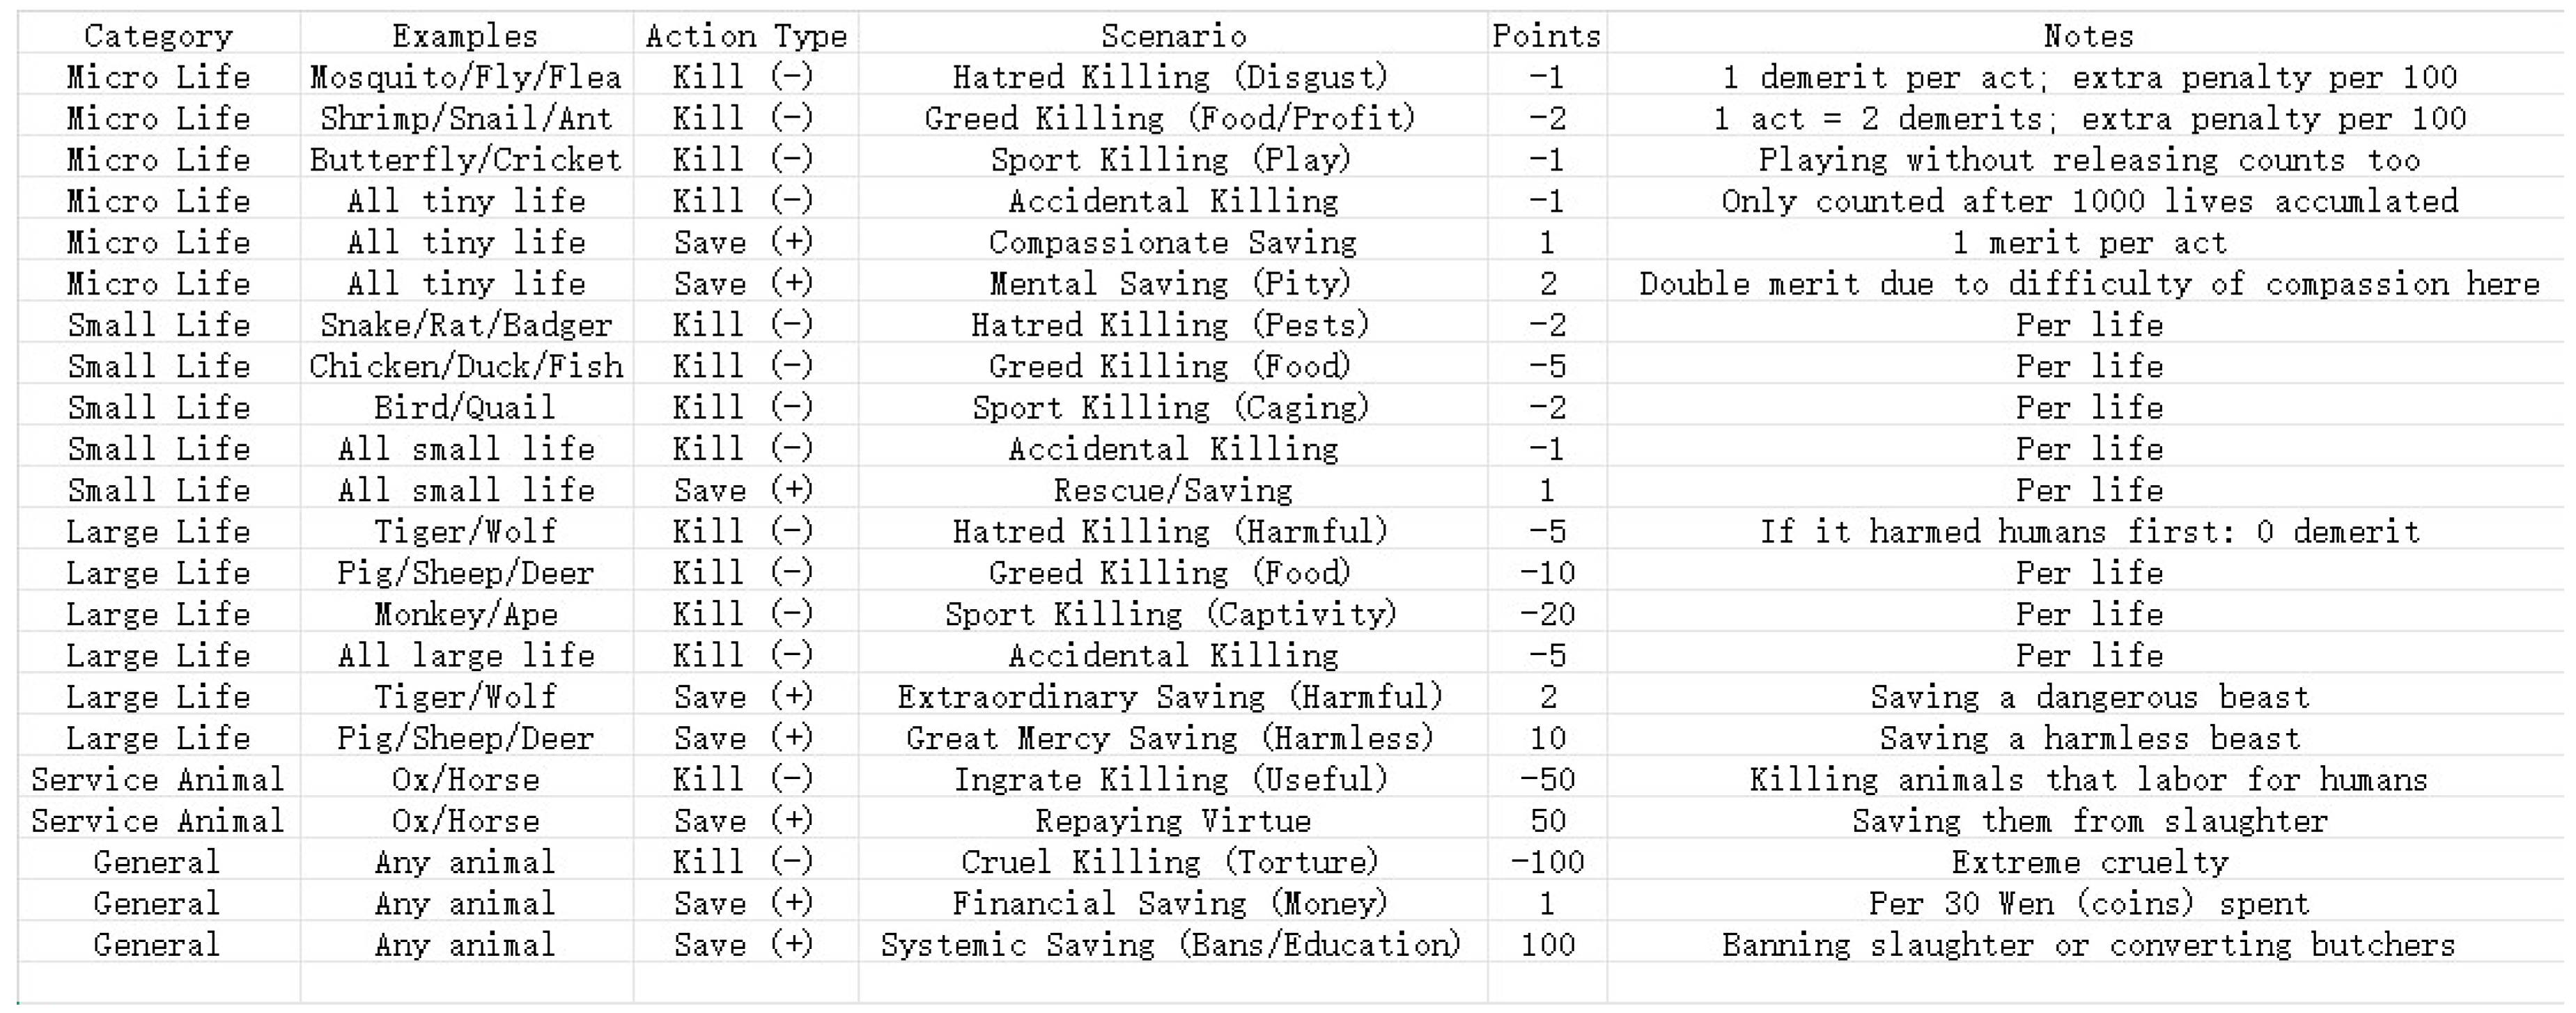
Task: Select the Snake/Rat/Badger cell
Action: tap(465, 324)
